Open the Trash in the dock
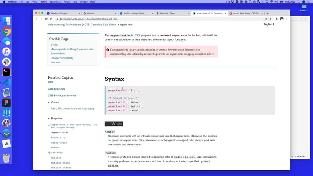The image size is (313, 176). (6, 158)
